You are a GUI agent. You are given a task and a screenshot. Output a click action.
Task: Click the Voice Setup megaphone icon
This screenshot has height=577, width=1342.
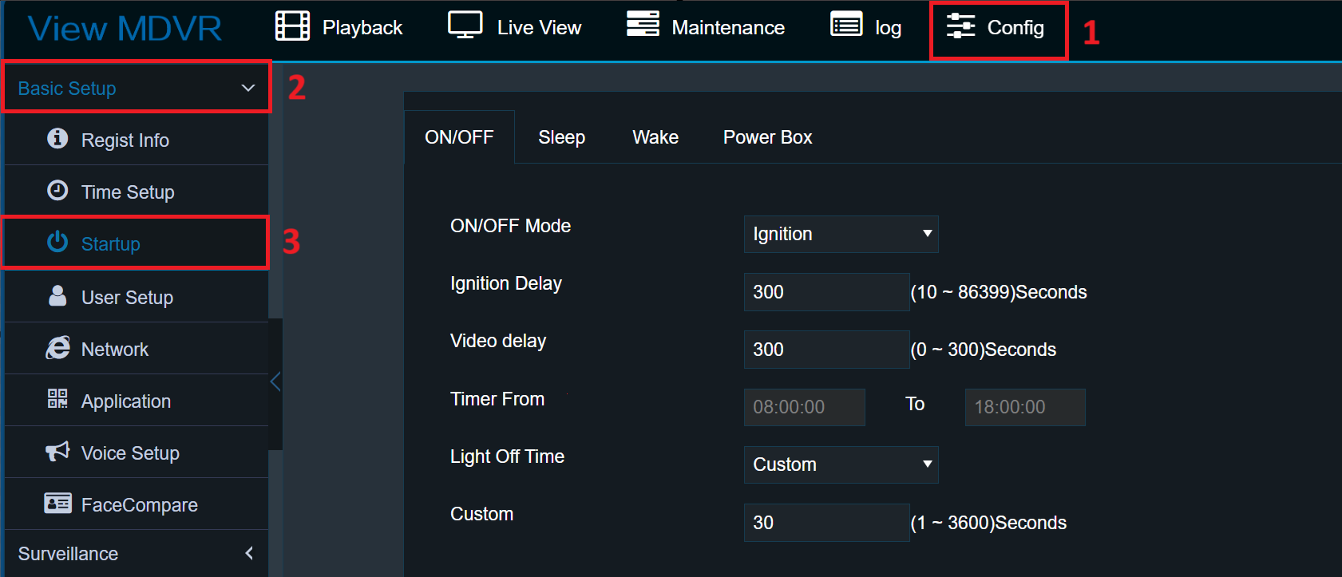(x=57, y=452)
